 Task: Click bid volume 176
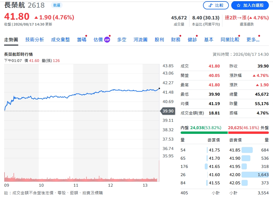point(184,166)
